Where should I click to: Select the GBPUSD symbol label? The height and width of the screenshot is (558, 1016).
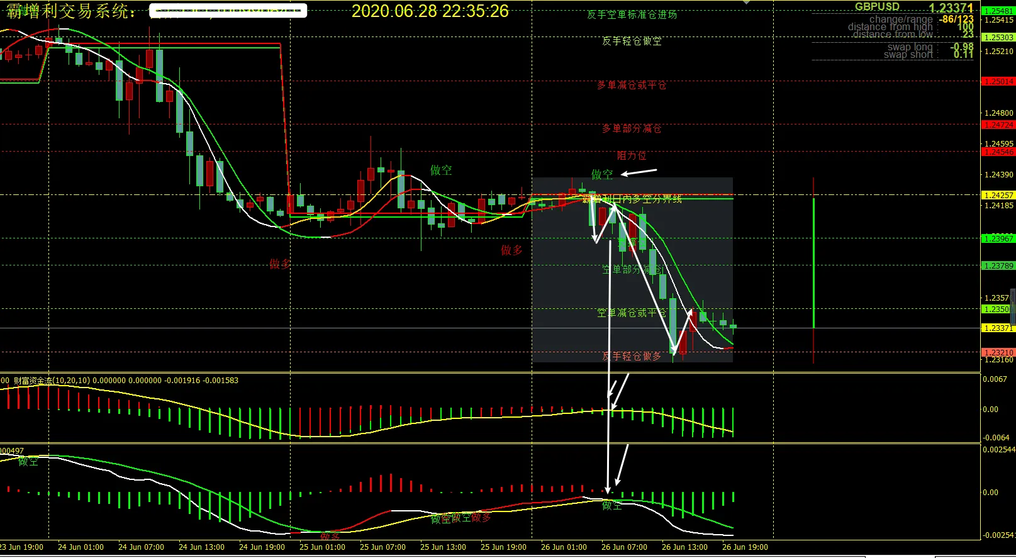click(x=877, y=6)
